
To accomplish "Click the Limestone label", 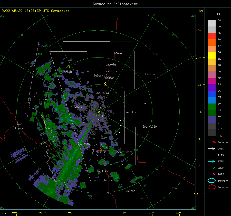I will [49, 99].
